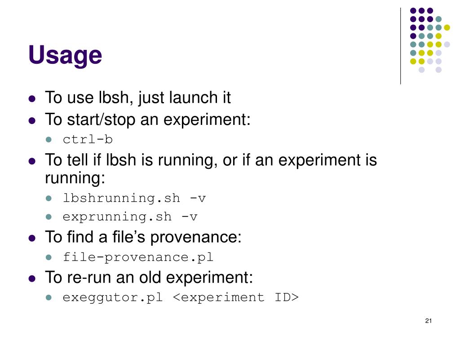Click the 'To tell if lbsh is running' line
Viewport: 460px width, 345px height.
click(x=211, y=169)
